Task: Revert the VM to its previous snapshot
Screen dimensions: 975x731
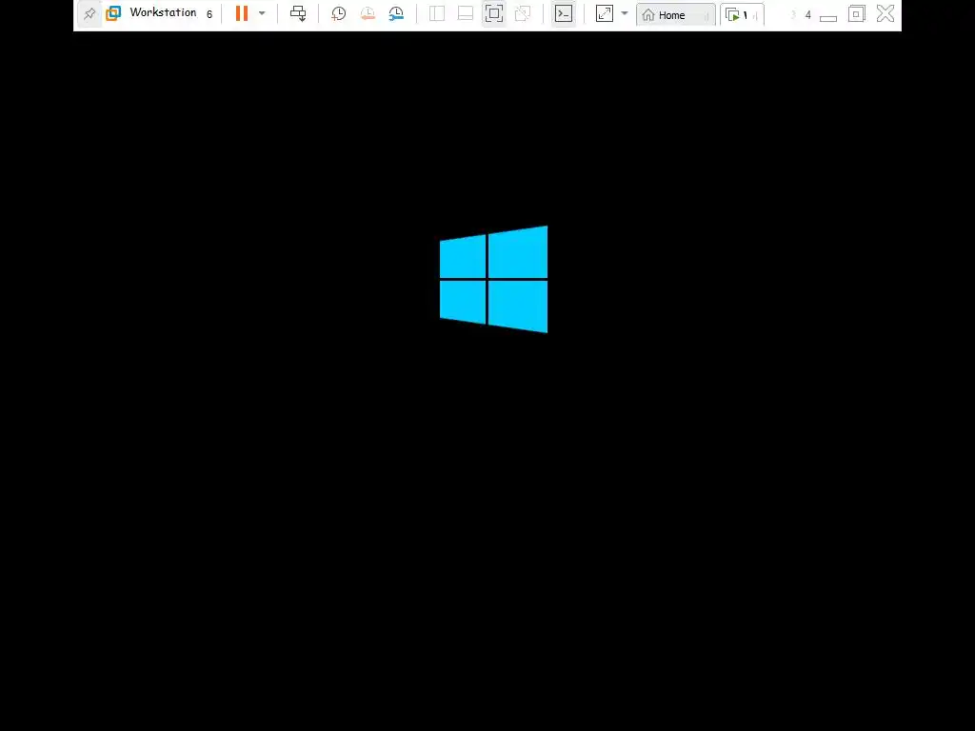Action: click(x=368, y=13)
